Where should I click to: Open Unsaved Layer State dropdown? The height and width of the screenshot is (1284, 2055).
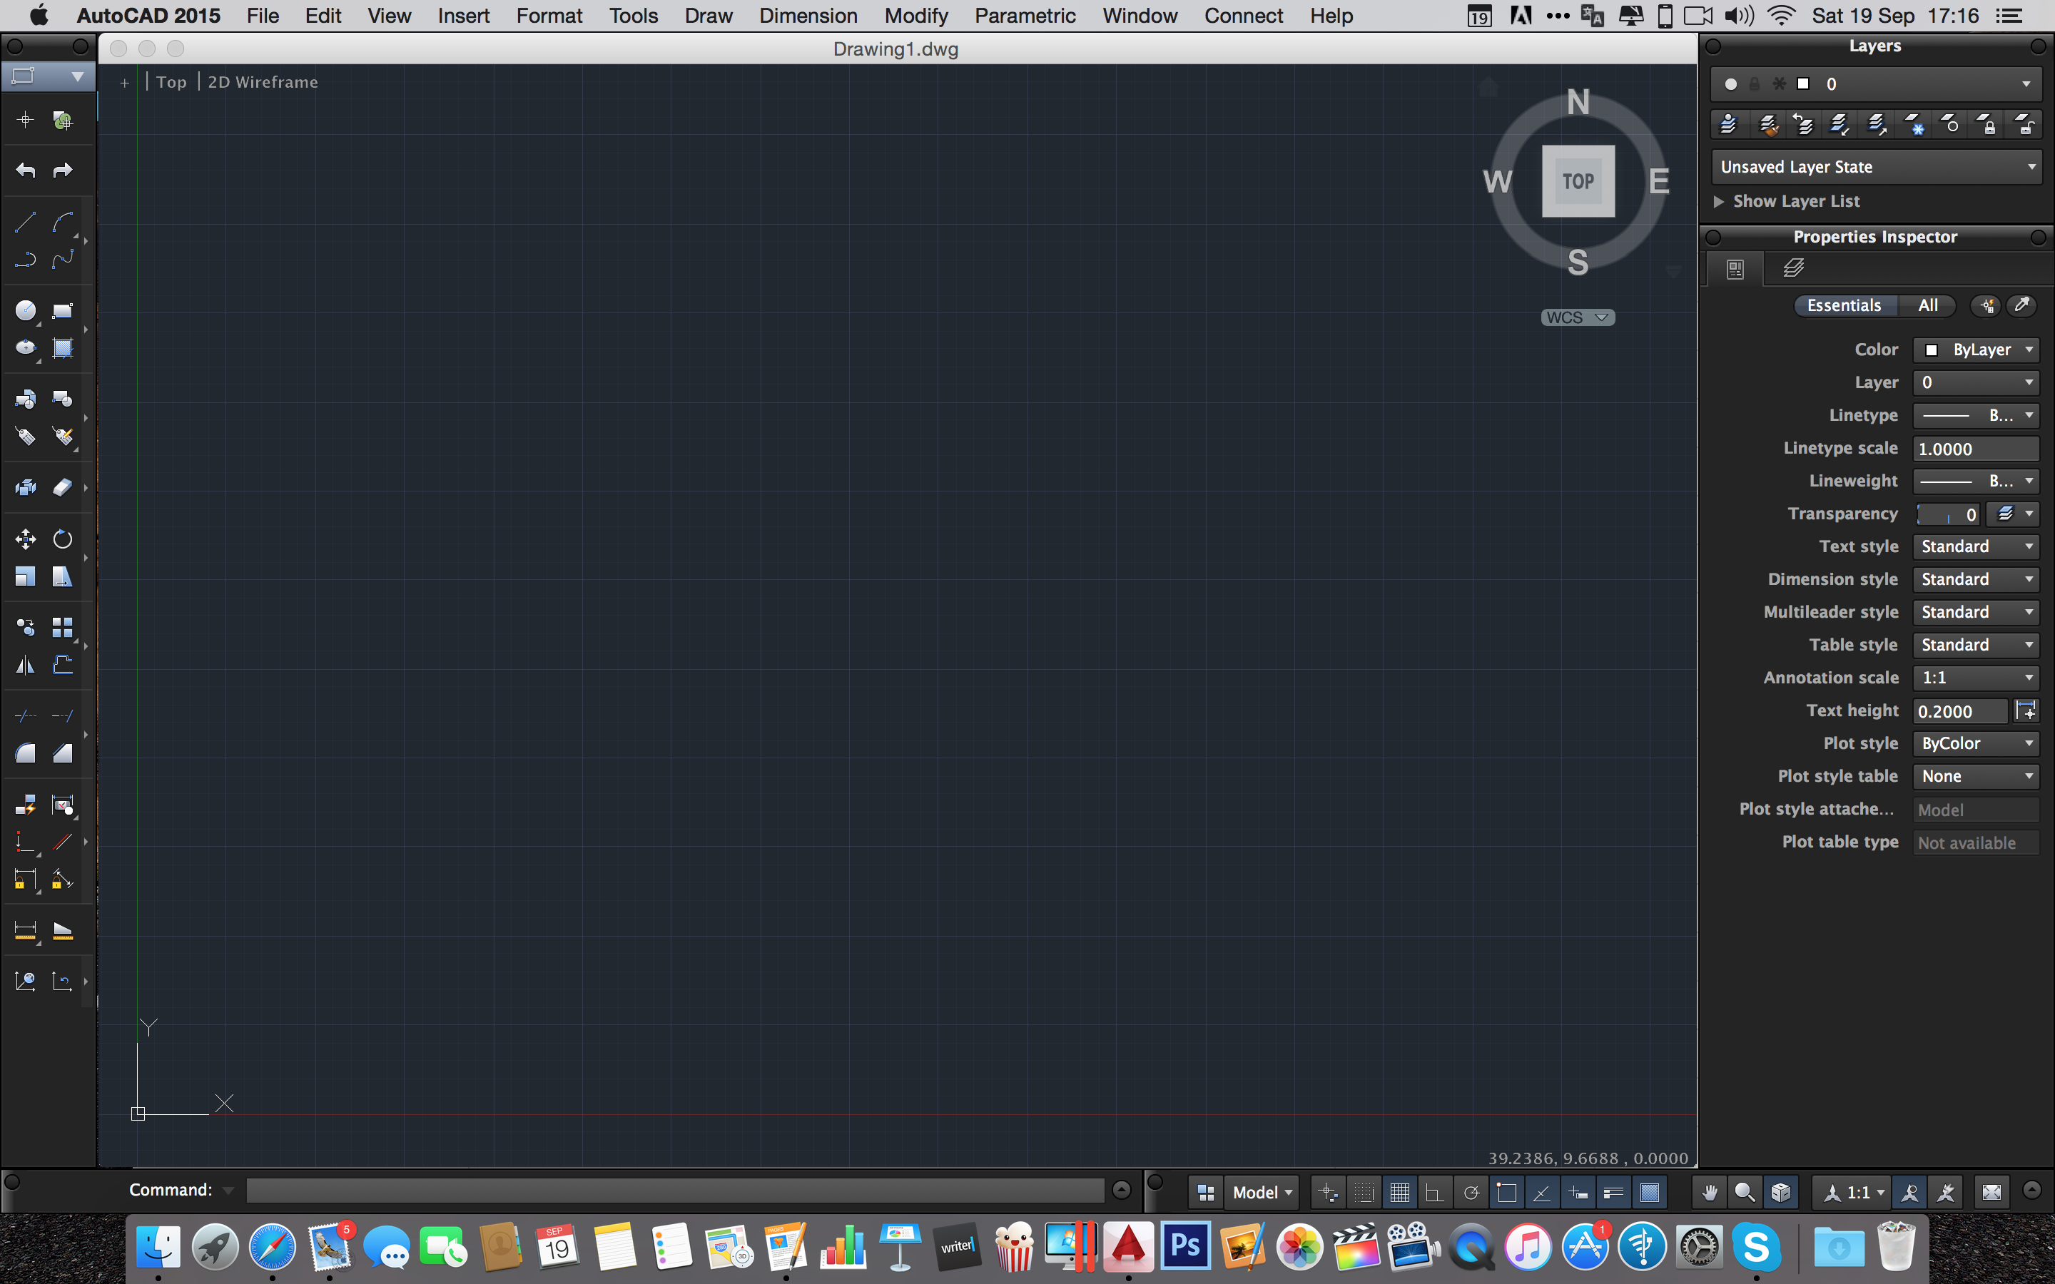coord(1877,168)
